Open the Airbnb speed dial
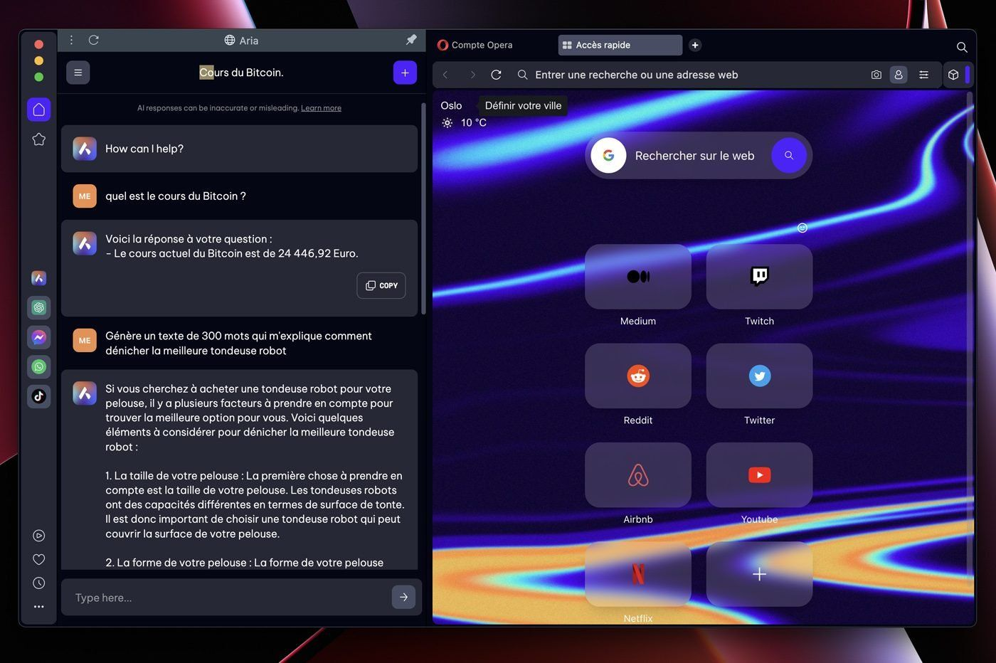This screenshot has height=663, width=996. pyautogui.click(x=638, y=475)
